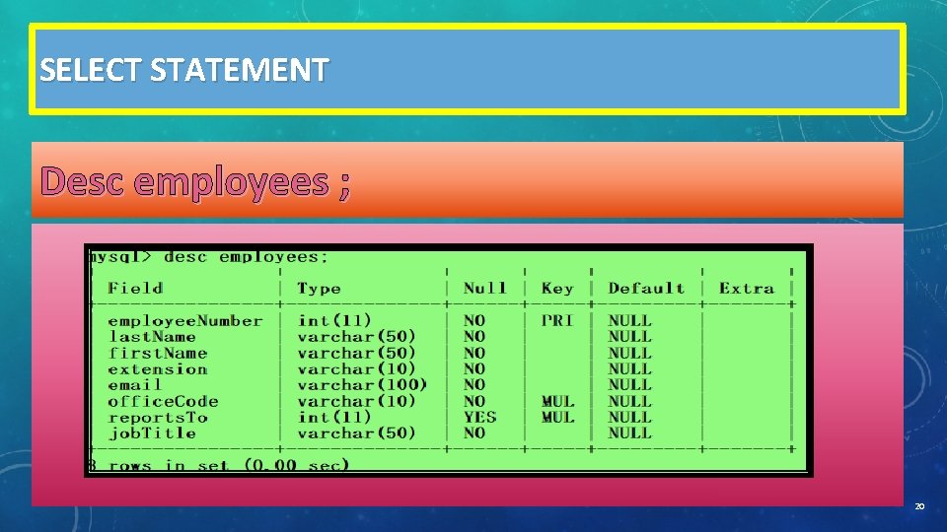Screen dimensions: 947x532
Task: Select the extension field name
Action: click(158, 369)
